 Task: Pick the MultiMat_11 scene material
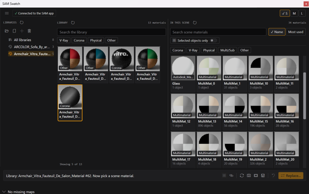[287, 74]
